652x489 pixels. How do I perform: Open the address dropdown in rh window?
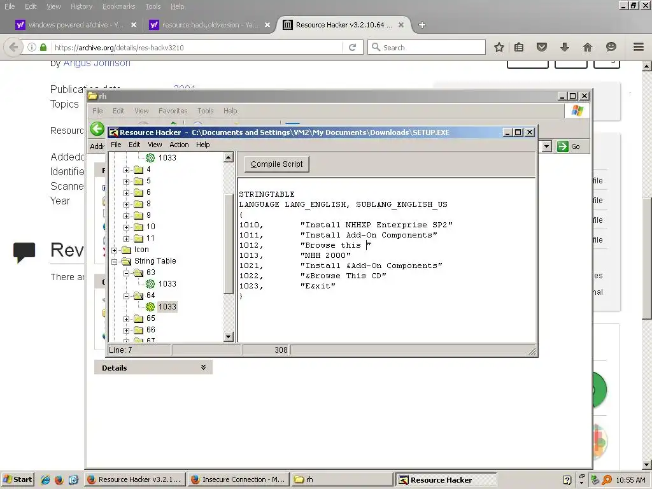click(x=547, y=146)
